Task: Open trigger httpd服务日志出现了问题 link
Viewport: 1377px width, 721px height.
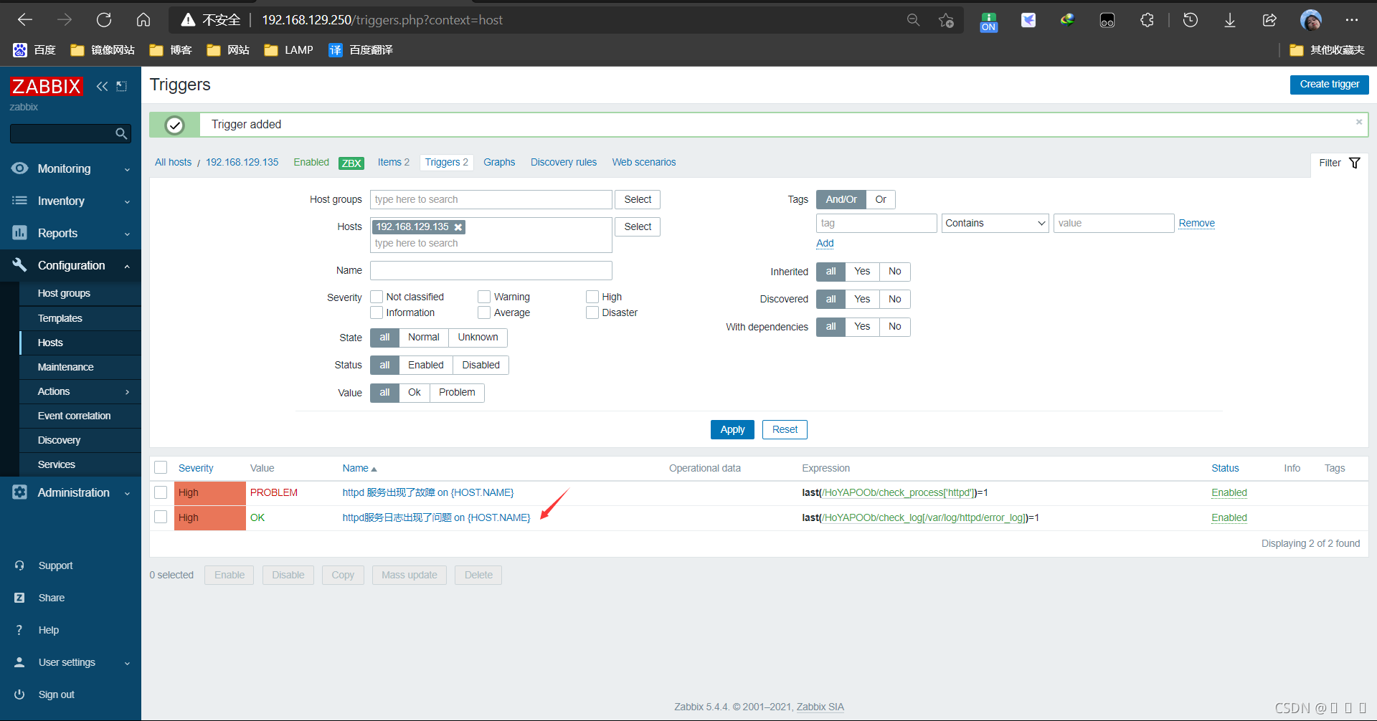Action: (436, 517)
